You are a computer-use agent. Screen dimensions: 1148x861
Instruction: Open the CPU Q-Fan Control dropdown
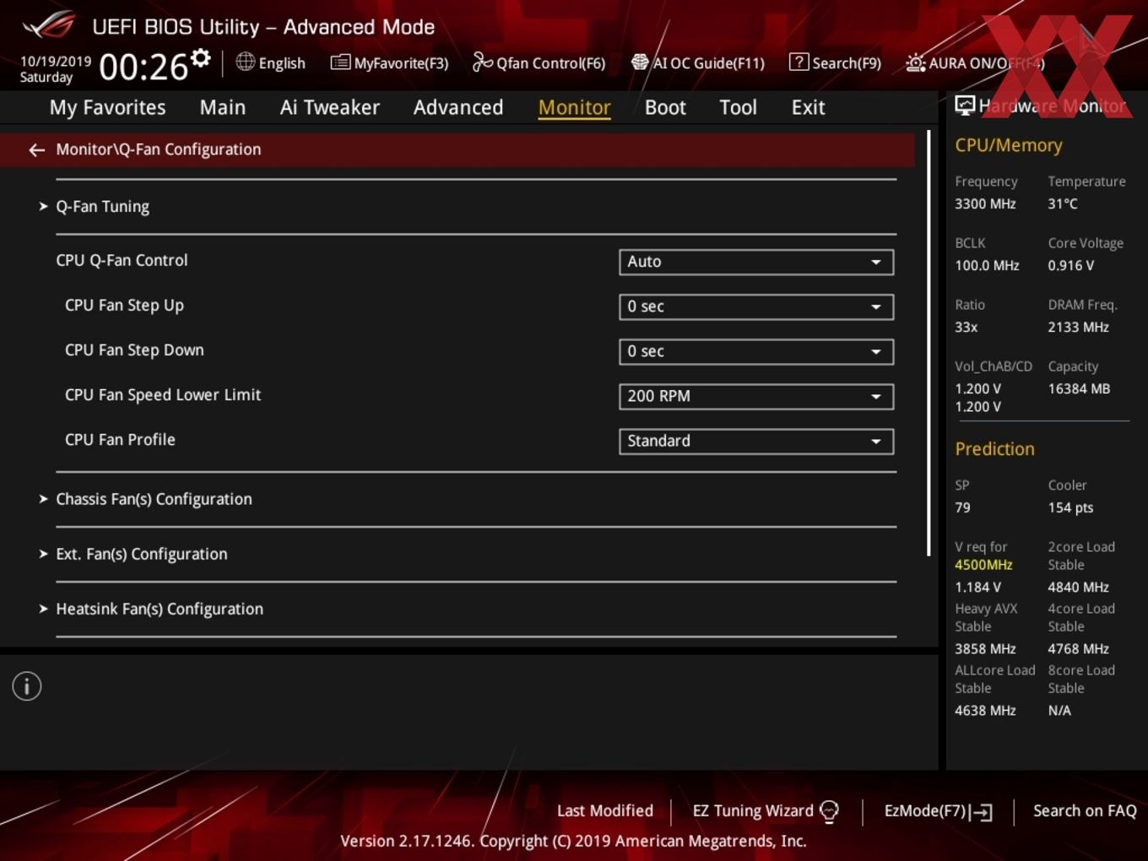[755, 262]
